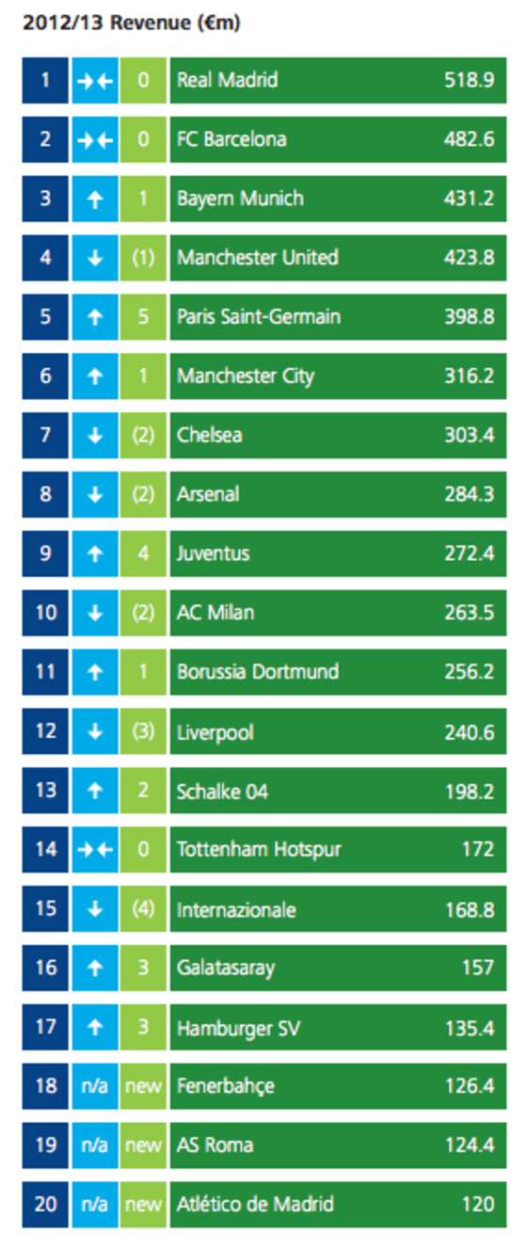This screenshot has width=527, height=1250.
Task: Click Arsenal's revenue value 284.3
Action: (469, 494)
